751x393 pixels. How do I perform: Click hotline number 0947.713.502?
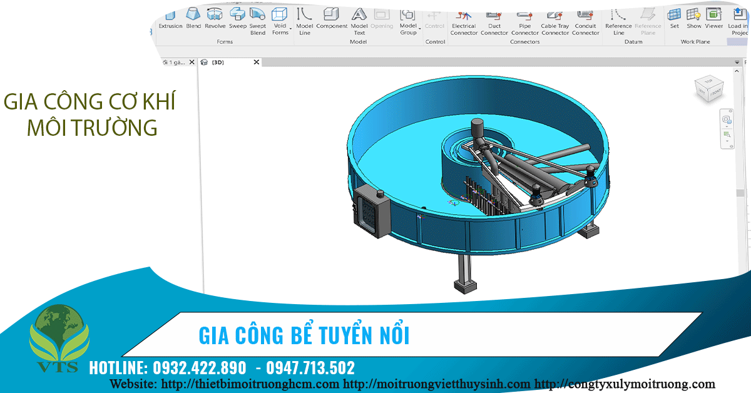point(310,367)
